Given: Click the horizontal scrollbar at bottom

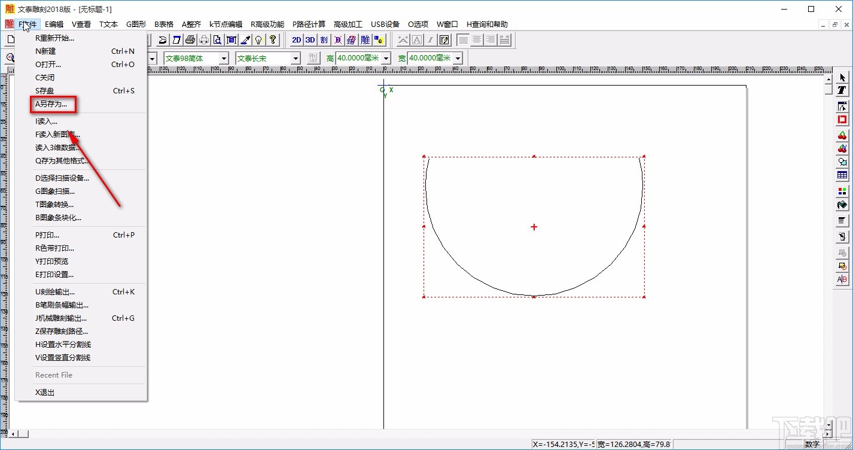Looking at the screenshot, I should pos(419,433).
